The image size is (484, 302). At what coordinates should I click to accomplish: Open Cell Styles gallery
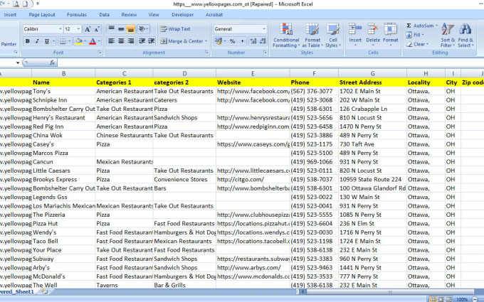coord(333,35)
